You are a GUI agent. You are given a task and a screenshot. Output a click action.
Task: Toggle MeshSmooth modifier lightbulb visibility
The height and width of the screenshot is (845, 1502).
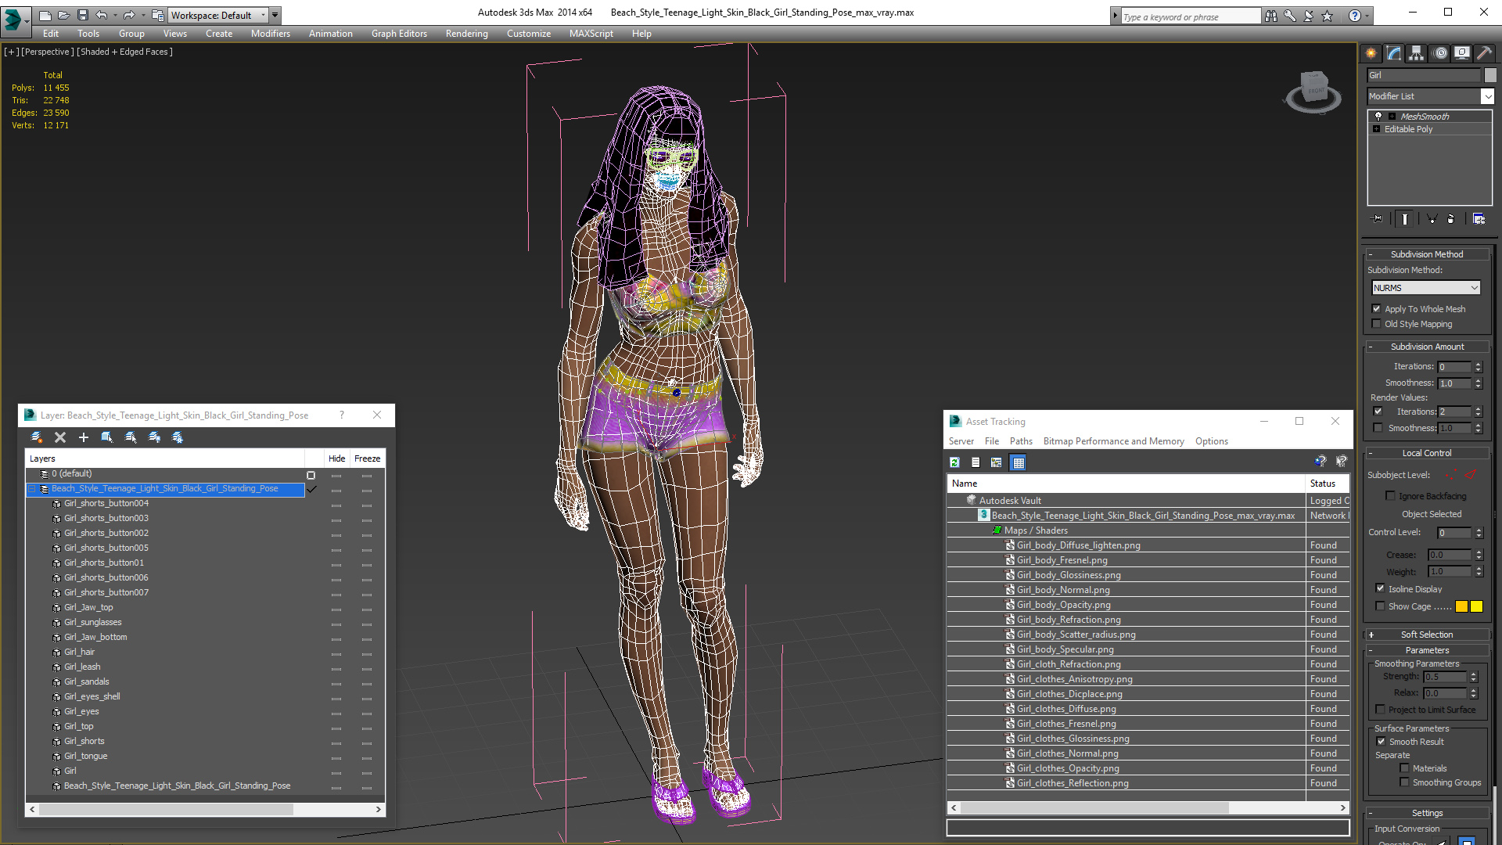[1378, 116]
